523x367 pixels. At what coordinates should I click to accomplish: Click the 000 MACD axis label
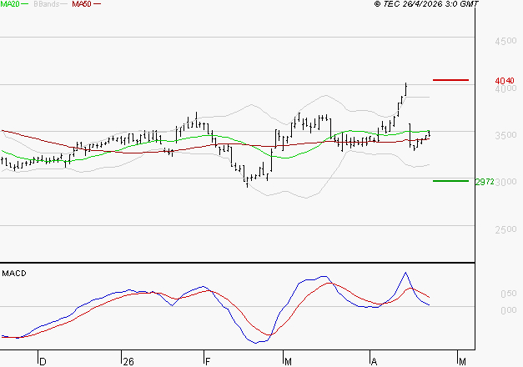pyautogui.click(x=509, y=310)
